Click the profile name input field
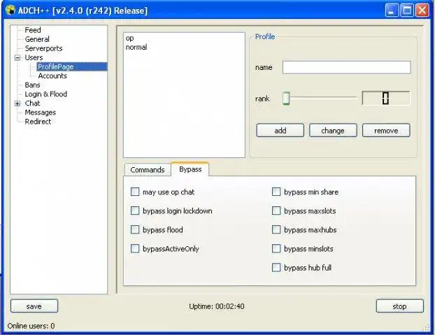Image resolution: width=435 pixels, height=335 pixels. [x=346, y=67]
